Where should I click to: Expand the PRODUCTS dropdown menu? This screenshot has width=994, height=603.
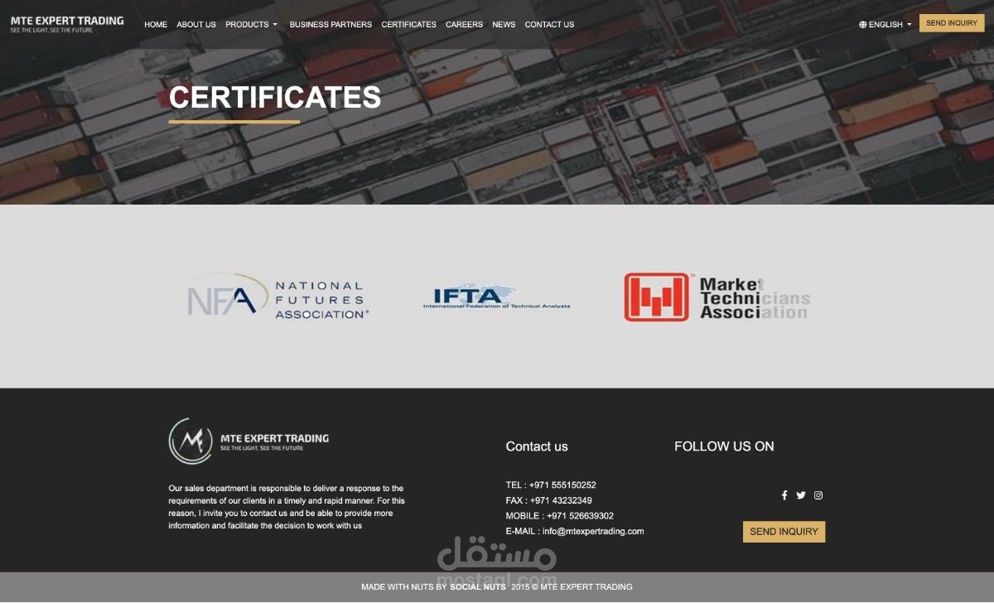[252, 24]
